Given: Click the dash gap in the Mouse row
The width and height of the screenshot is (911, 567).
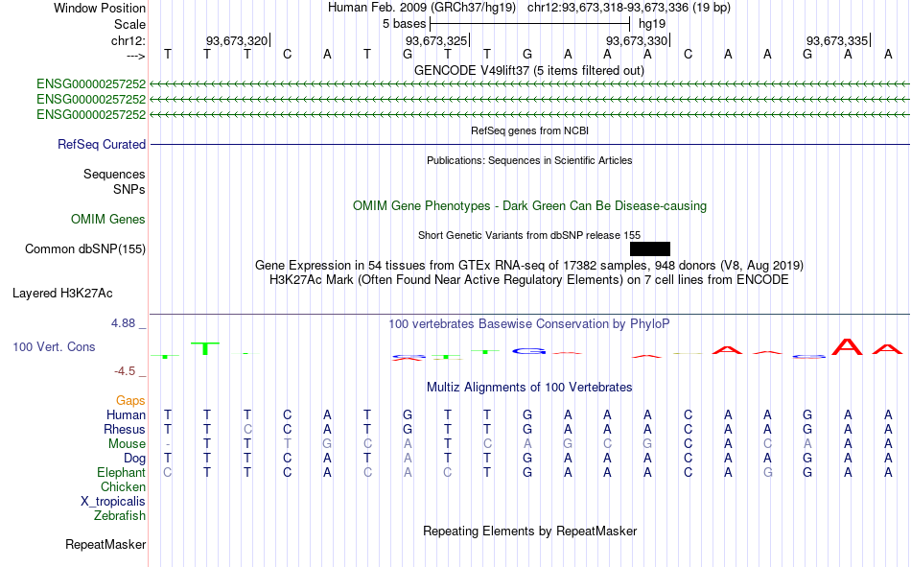Looking at the screenshot, I should (168, 443).
